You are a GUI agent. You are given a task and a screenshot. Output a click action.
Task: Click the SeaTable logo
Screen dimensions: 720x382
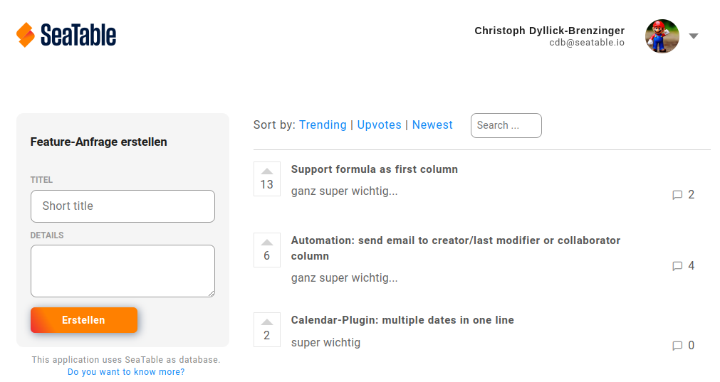(x=66, y=35)
